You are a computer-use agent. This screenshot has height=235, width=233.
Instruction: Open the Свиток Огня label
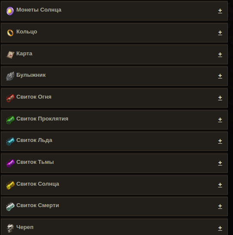click(x=34, y=97)
